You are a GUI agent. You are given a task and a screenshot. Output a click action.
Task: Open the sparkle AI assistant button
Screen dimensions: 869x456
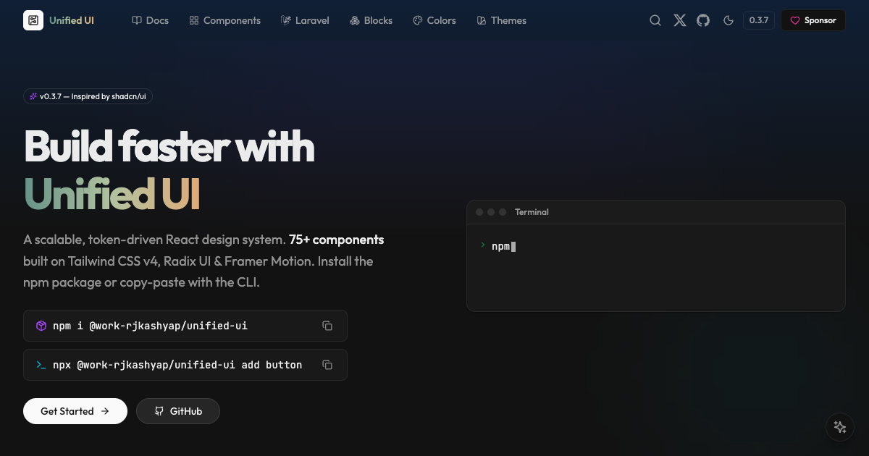pyautogui.click(x=840, y=427)
